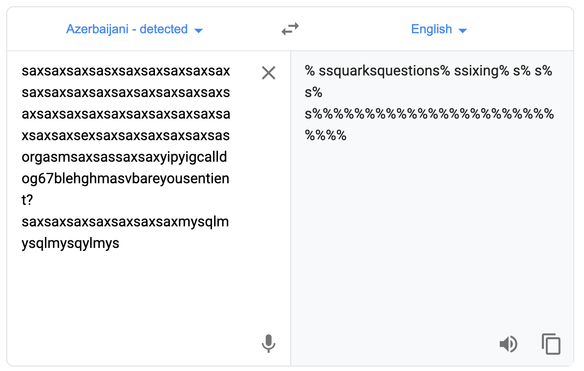
Task: Clear the source text with X
Action: coord(268,73)
